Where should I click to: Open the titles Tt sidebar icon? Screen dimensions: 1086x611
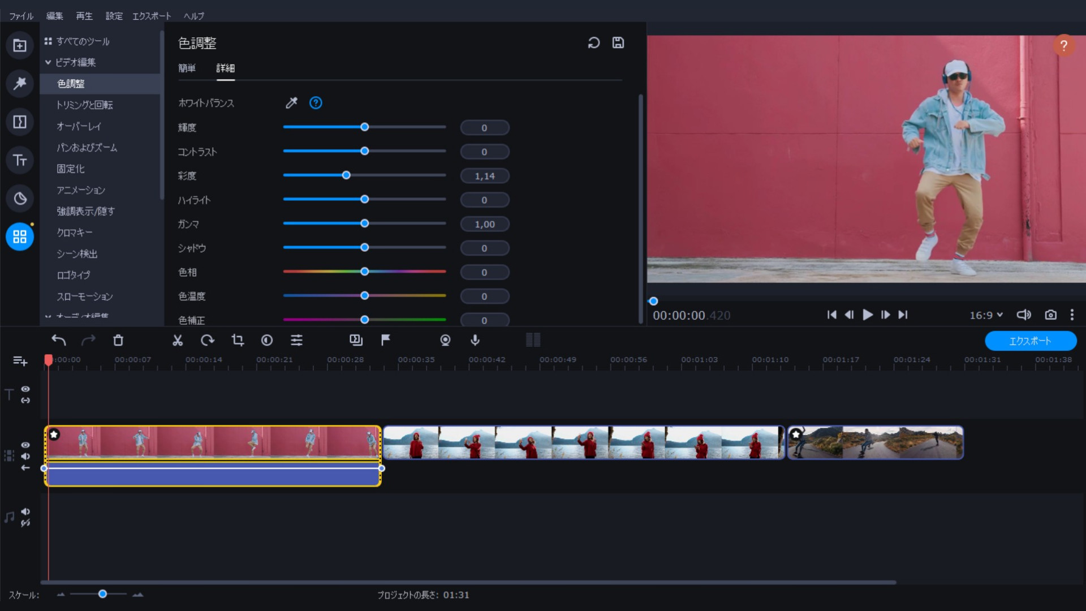[20, 160]
